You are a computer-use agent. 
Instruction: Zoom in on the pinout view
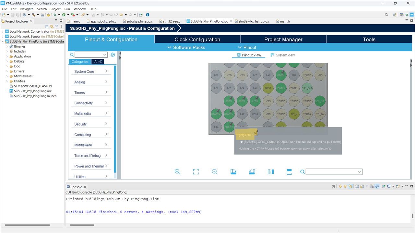177,172
